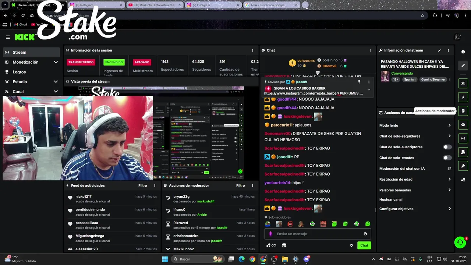
Task: Toggle the moderator actions panel icon in right sidebar
Action: pos(463,111)
